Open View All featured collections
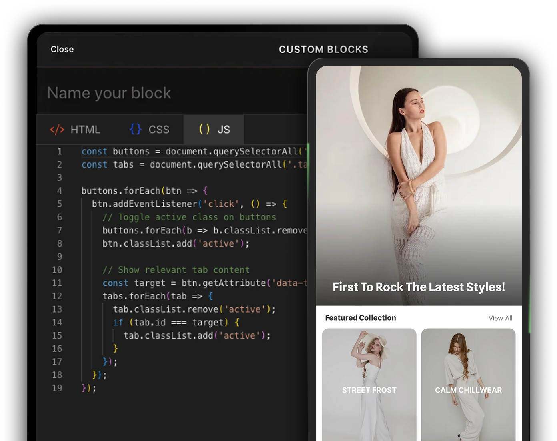This screenshot has height=441, width=557. pos(500,318)
